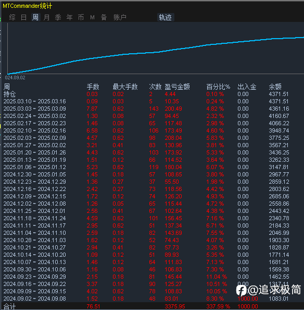Click total lots value 76.51
The width and height of the screenshot is (304, 310).
[93, 307]
